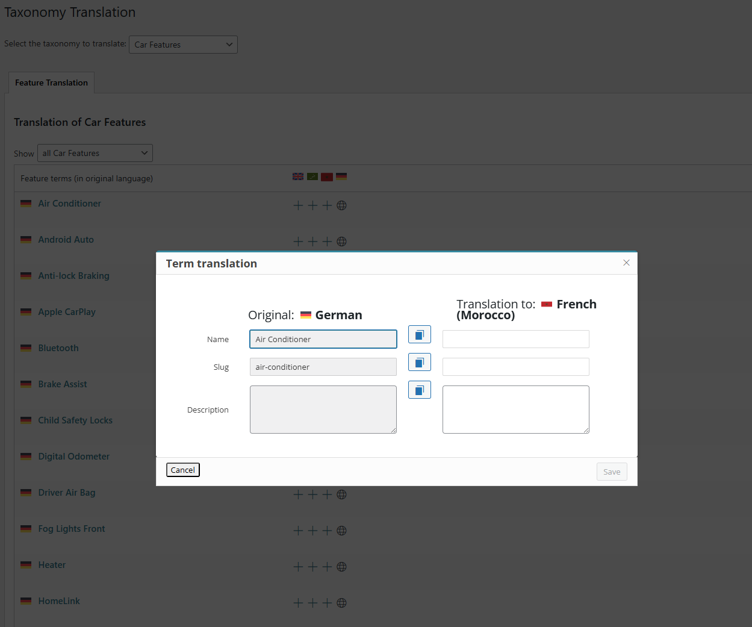Open the Heater term link
This screenshot has height=627, width=752.
click(52, 565)
